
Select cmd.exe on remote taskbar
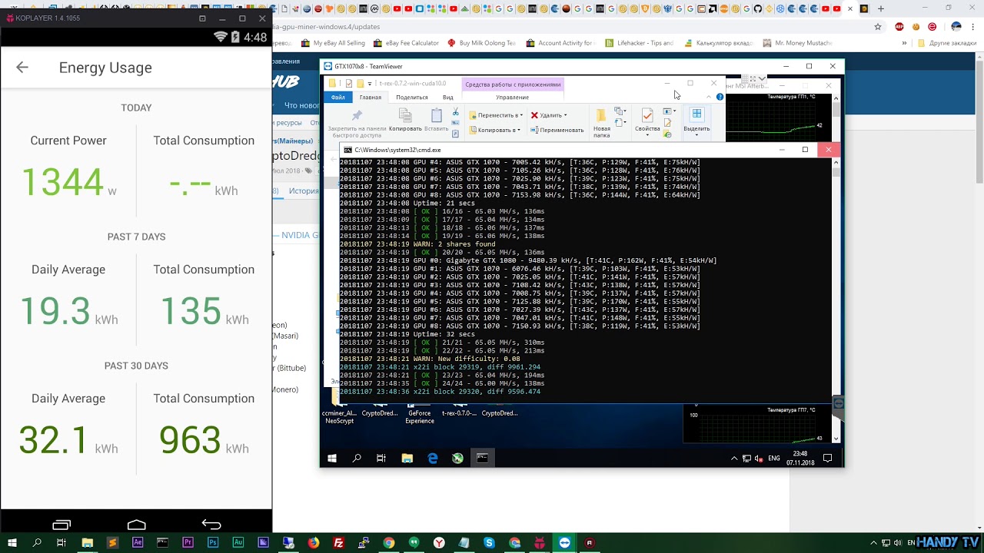tap(482, 459)
